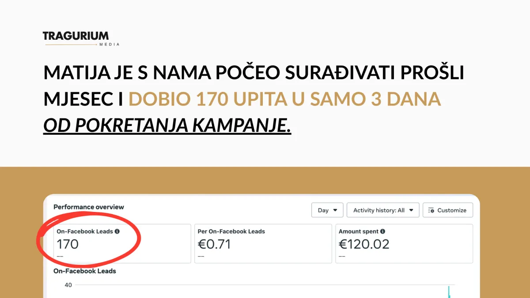Click the 40 axis label on chart
The width and height of the screenshot is (530, 298).
68,285
